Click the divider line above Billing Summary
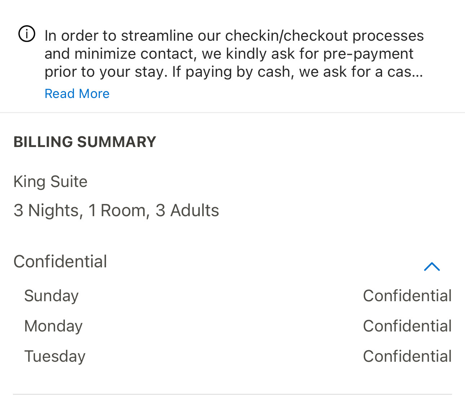 [x=232, y=113]
